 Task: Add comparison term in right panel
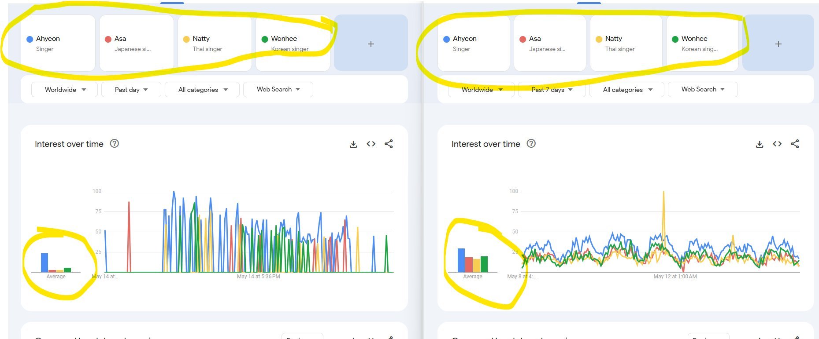pos(778,43)
